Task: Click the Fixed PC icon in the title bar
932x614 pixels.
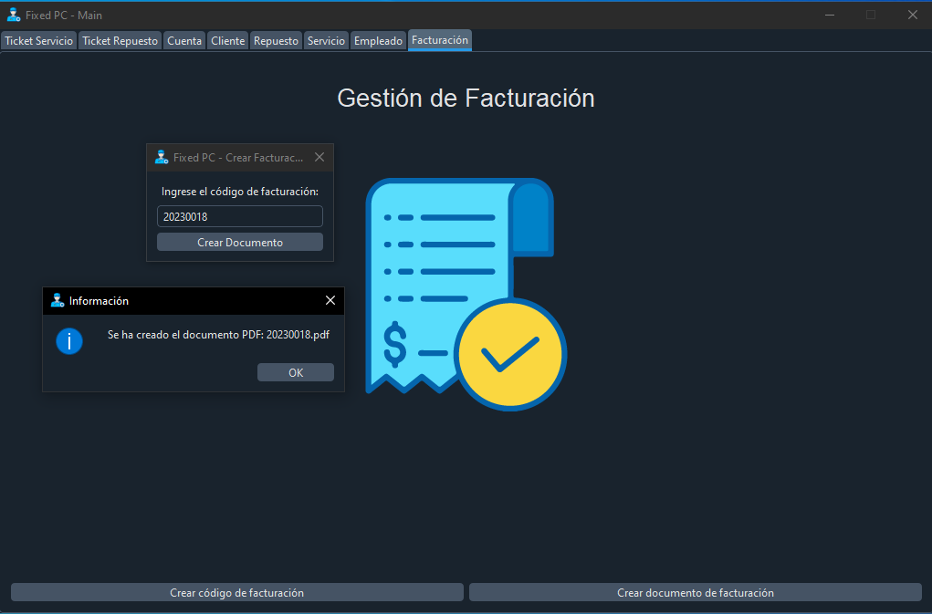Action: [13, 15]
